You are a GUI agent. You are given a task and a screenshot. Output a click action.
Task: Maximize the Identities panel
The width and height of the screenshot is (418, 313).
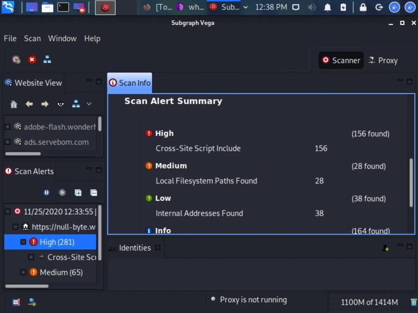point(410,246)
